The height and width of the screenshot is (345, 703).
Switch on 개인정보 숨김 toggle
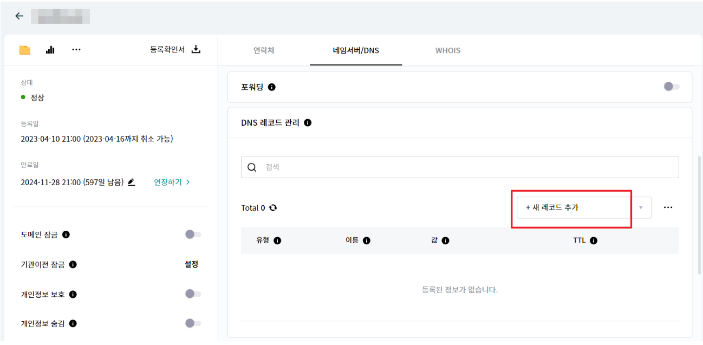coord(193,323)
